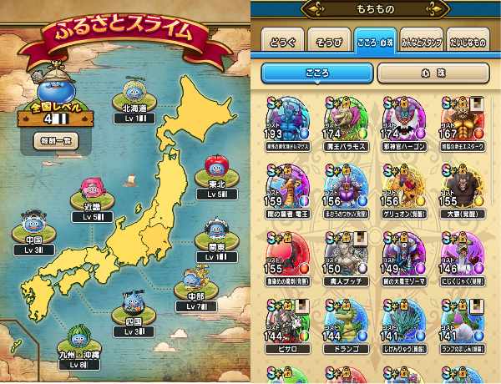501x384 pixels.
Task: Choose the ドランゴ heart item
Action: (346, 326)
